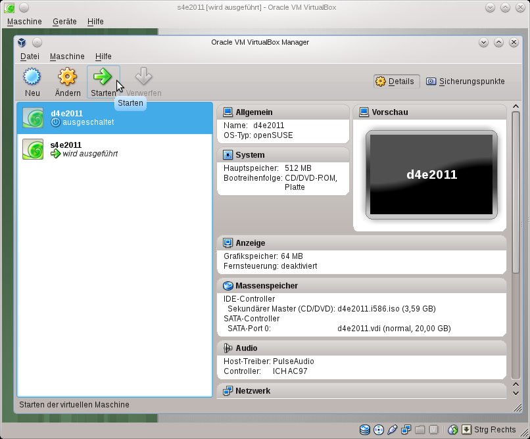Screen dimensions: 530x439
Task: Click the Name value d4e2011 under Allgemein
Action: 269,126
